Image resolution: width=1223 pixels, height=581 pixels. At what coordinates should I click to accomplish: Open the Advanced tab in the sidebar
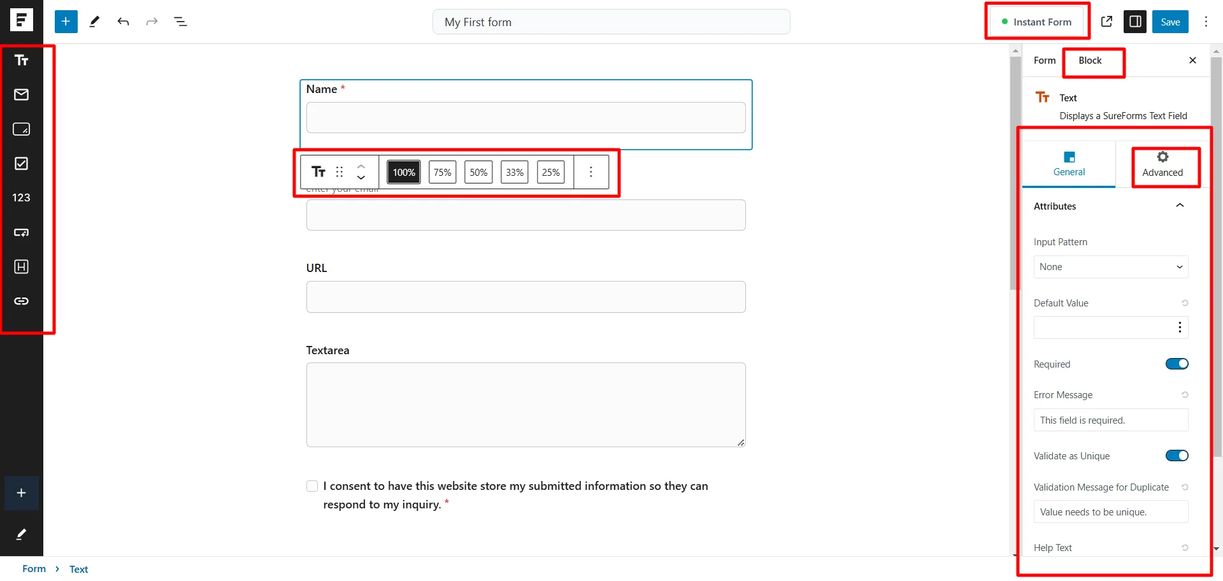tap(1163, 164)
